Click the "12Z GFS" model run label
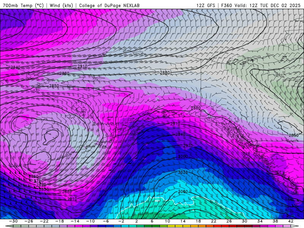 click(x=206, y=5)
